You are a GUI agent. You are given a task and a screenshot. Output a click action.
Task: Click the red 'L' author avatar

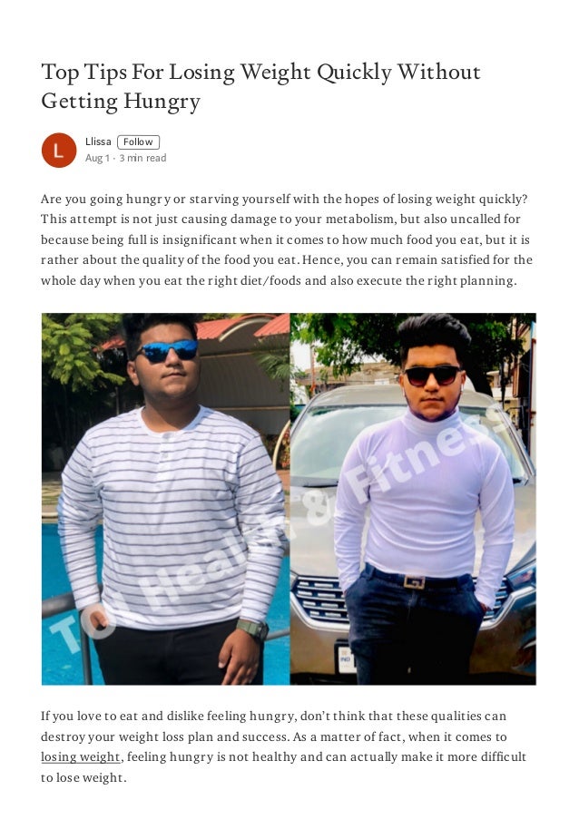(x=59, y=151)
